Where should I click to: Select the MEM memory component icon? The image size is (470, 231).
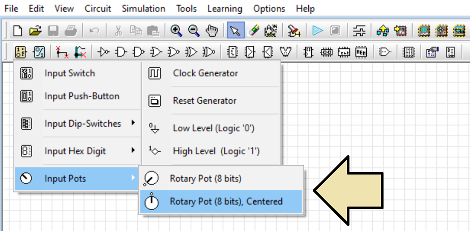tap(361, 52)
